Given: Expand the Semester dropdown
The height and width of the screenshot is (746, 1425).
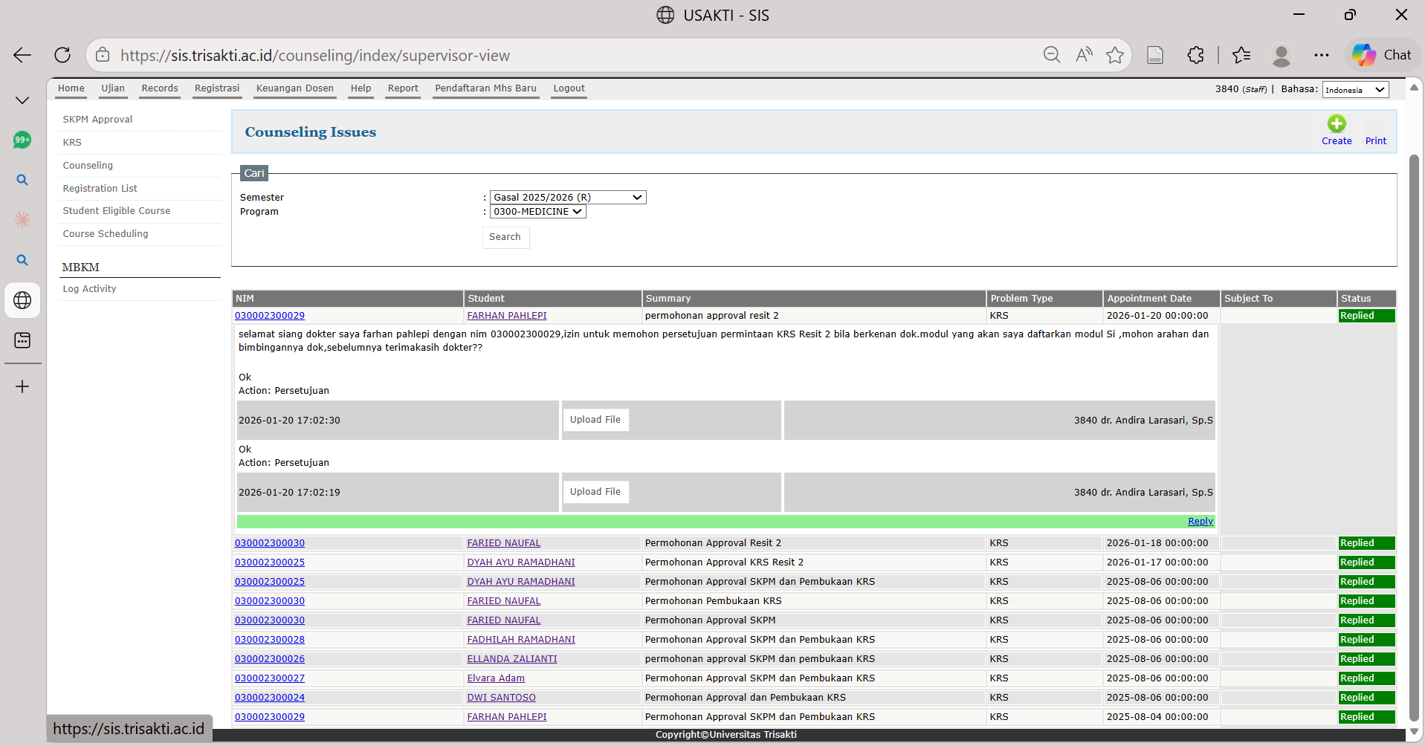Looking at the screenshot, I should [567, 198].
